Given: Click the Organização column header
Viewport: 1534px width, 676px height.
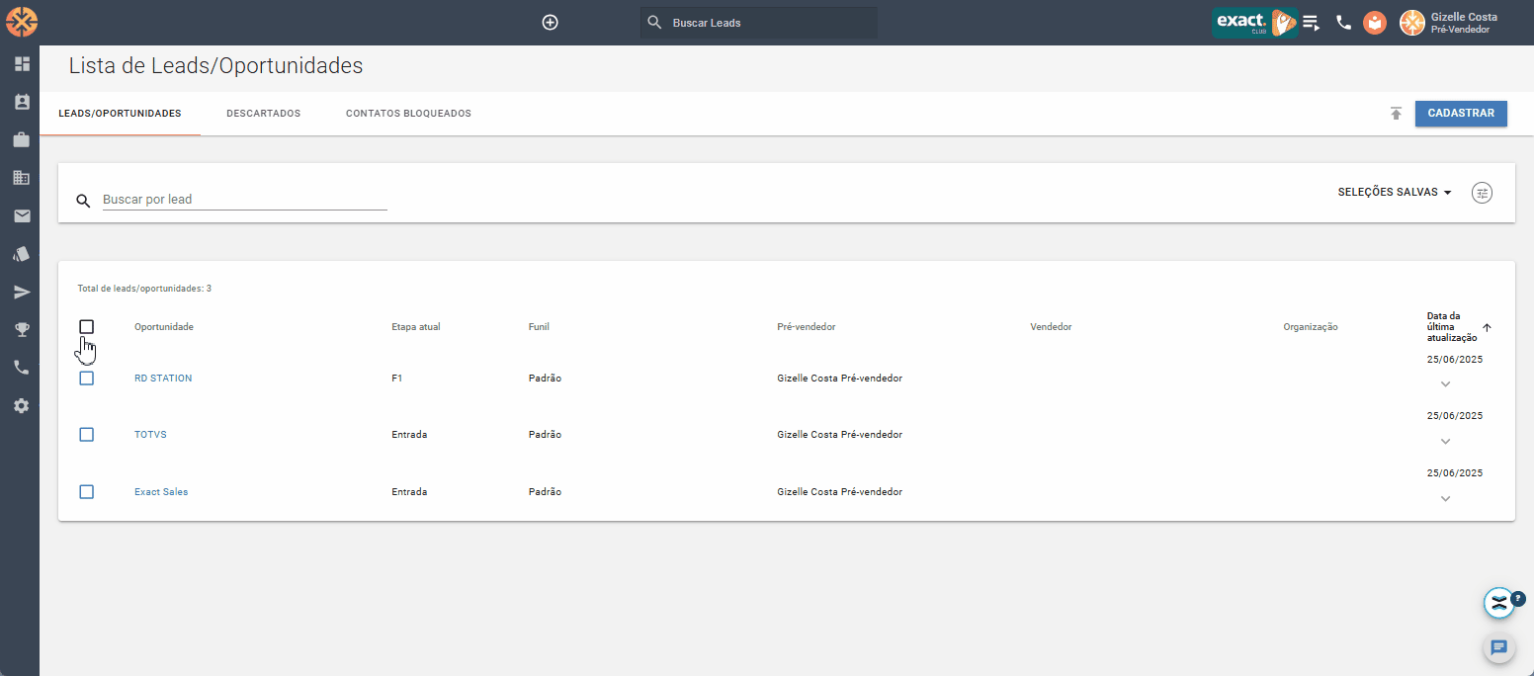Looking at the screenshot, I should tap(1311, 327).
